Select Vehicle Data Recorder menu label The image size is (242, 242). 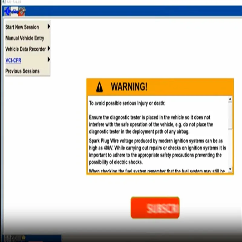coord(25,49)
